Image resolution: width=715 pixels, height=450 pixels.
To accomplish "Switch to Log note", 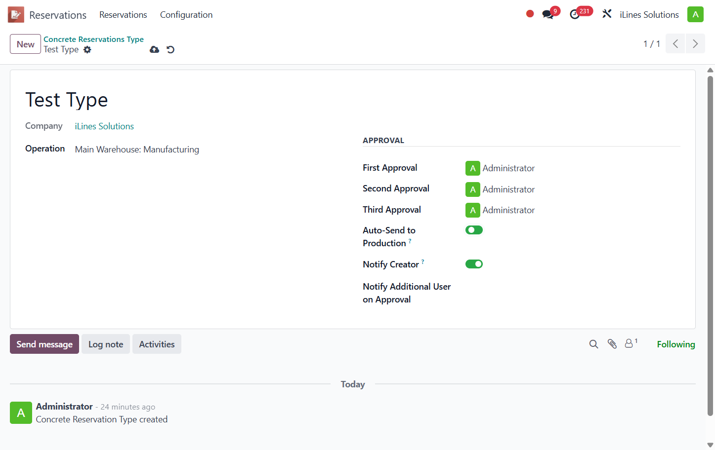I will click(x=106, y=344).
